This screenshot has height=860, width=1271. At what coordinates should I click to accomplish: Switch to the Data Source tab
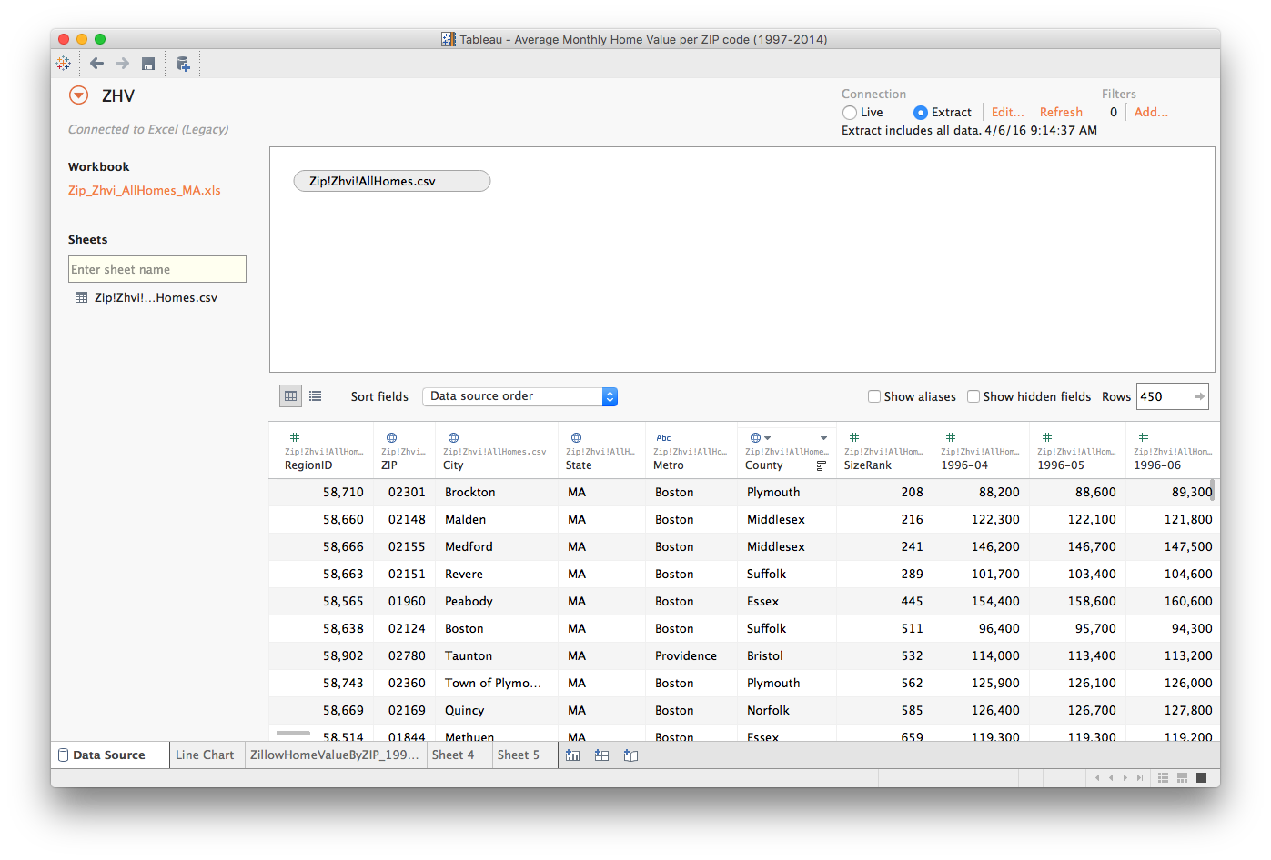[109, 755]
